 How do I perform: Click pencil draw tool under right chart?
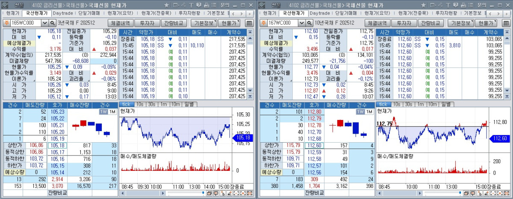click(486, 193)
